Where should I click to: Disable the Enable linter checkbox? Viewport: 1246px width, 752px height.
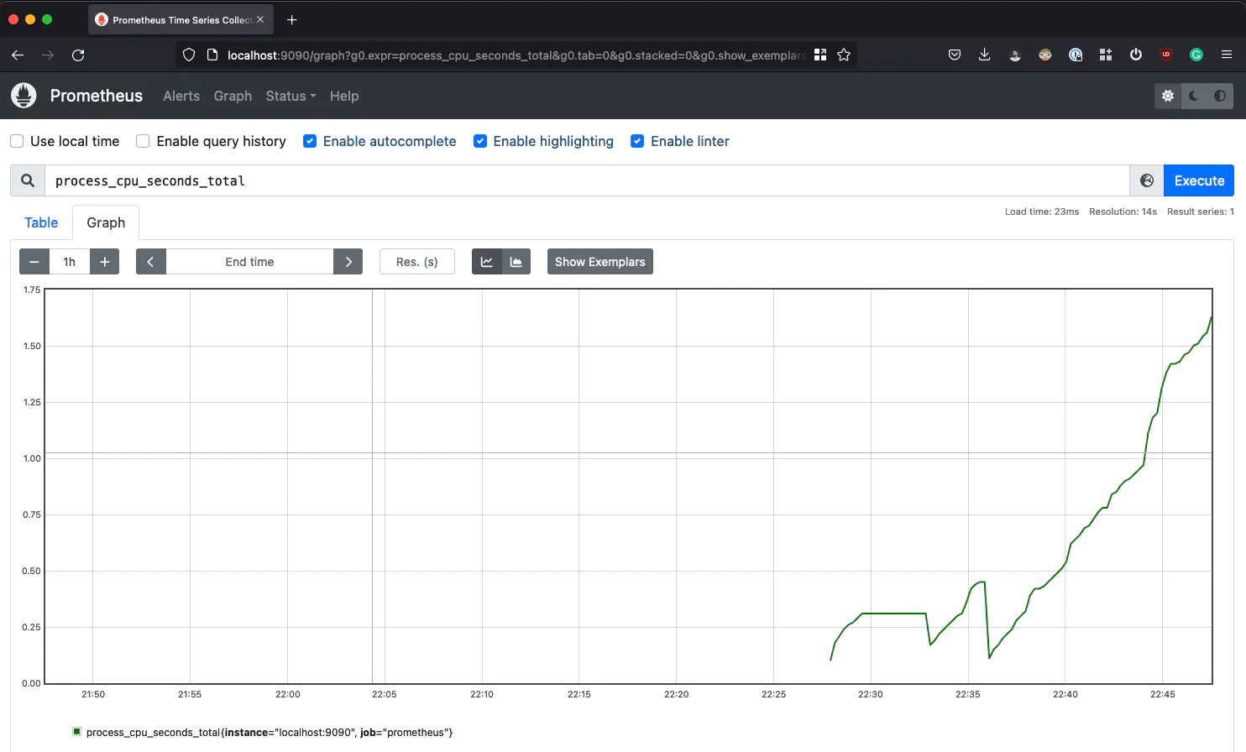pyautogui.click(x=637, y=141)
